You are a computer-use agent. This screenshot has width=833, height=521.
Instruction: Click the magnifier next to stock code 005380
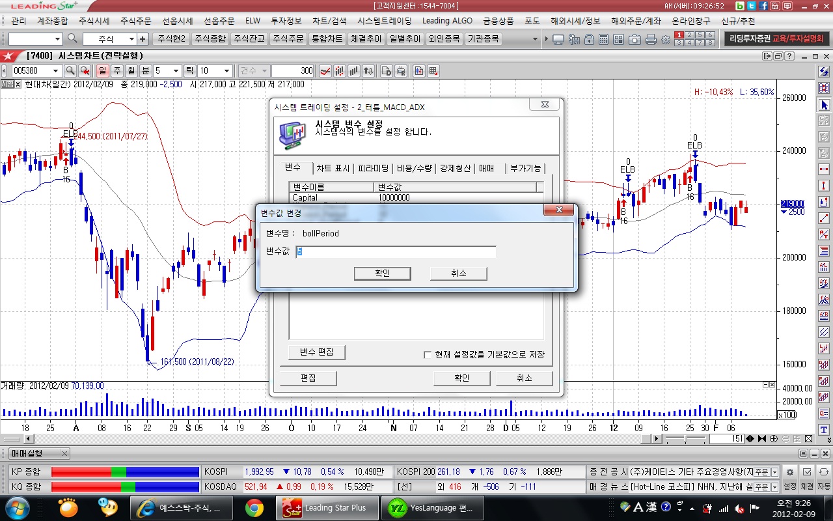[70, 70]
